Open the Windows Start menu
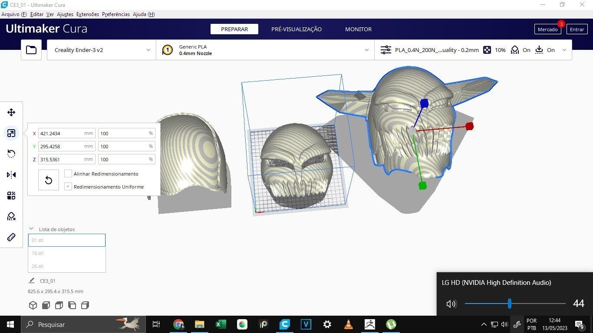Screen dimensions: 593x333 [x=10, y=324]
